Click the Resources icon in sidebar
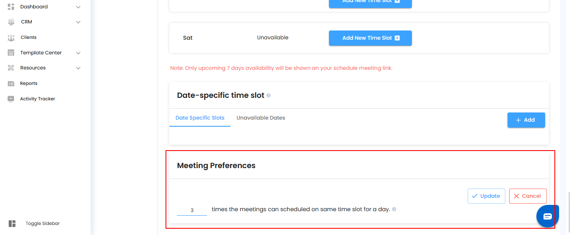Image resolution: width=572 pixels, height=235 pixels. click(11, 68)
